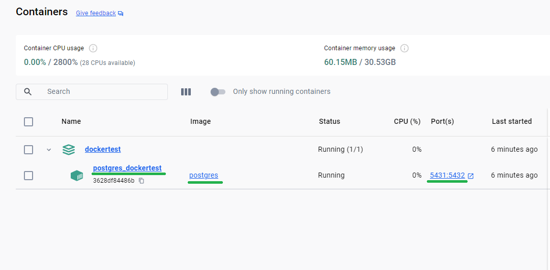Click the Only show running containers label
Image resolution: width=550 pixels, height=270 pixels.
coord(282,92)
